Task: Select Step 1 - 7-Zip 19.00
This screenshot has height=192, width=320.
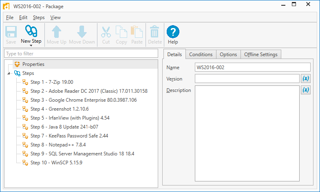Action: 52,82
